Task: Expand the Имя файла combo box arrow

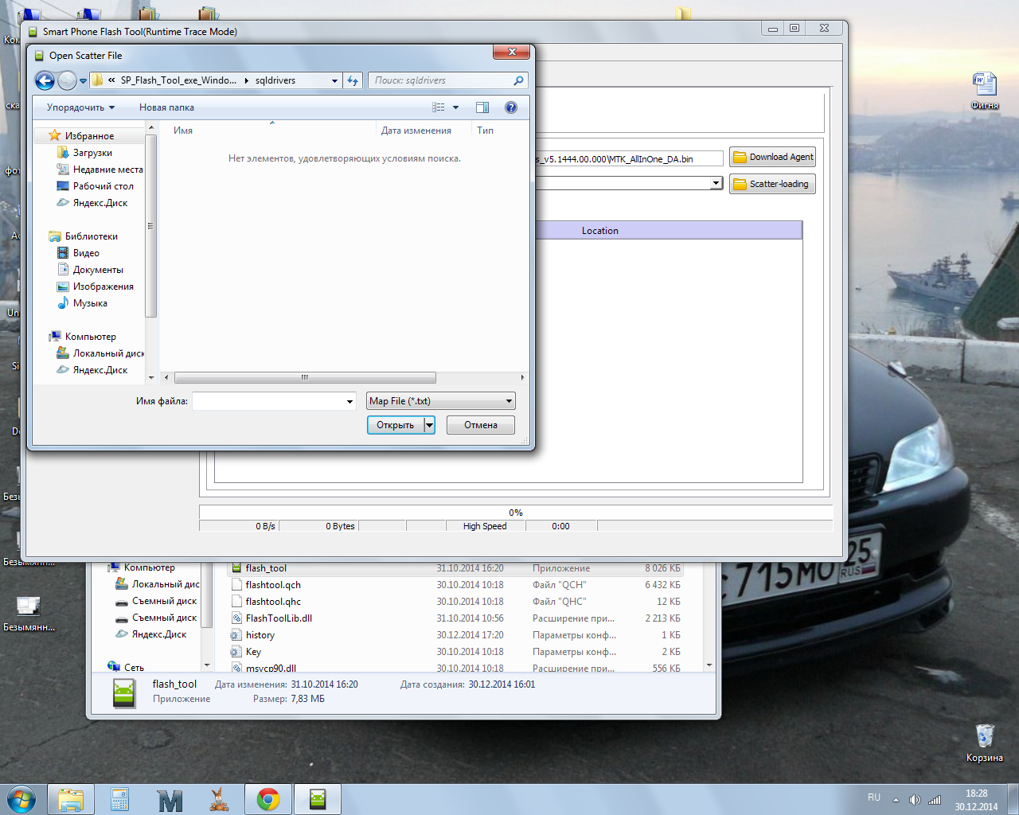Action: click(x=349, y=401)
